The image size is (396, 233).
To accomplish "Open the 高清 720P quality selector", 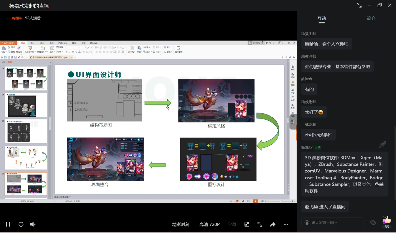I will tap(210, 224).
